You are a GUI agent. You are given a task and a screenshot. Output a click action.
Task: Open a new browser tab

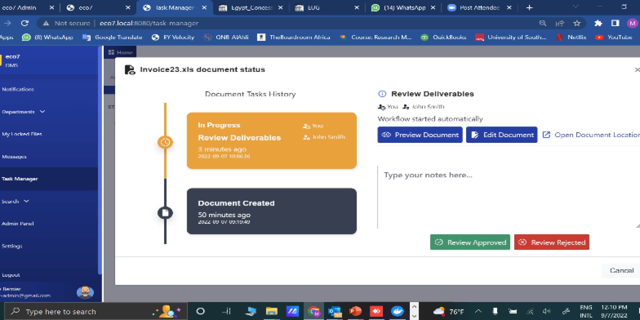[x=529, y=8]
